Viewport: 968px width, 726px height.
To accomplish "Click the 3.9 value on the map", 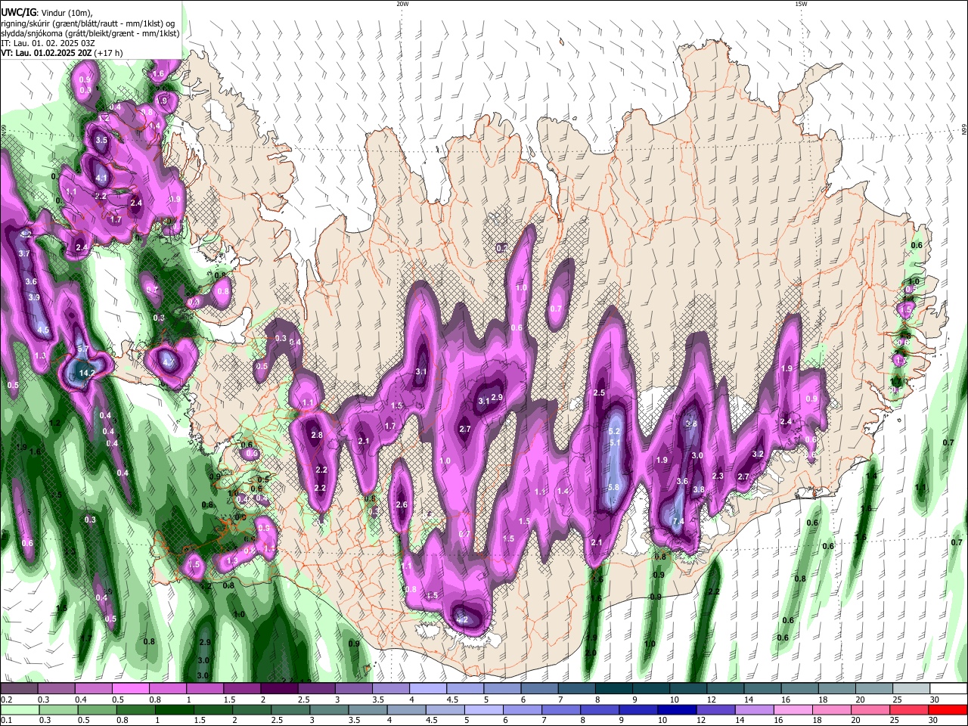I will pos(34,298).
